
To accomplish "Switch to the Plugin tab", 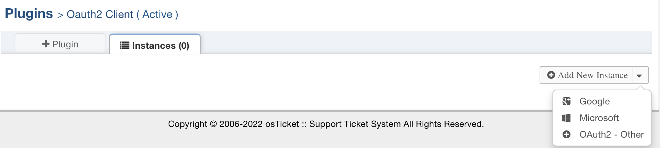I will coord(60,44).
